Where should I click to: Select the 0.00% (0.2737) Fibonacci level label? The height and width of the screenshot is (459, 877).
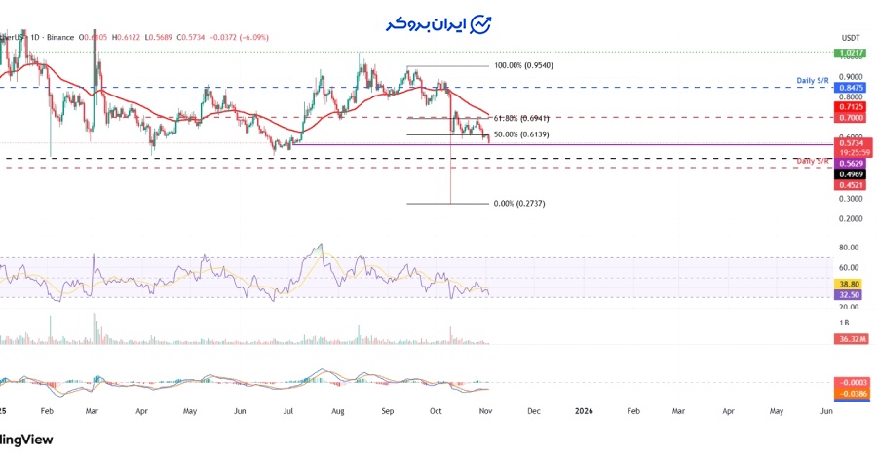coord(518,204)
